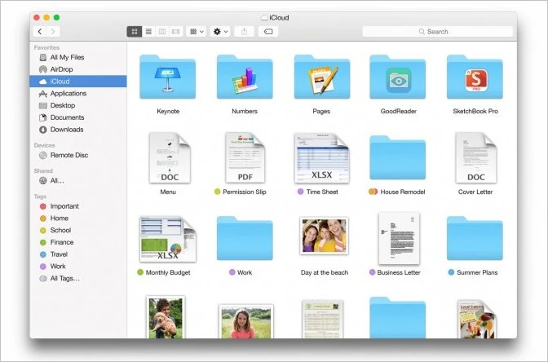
Task: Filter by the red Important tag
Action: (x=78, y=206)
